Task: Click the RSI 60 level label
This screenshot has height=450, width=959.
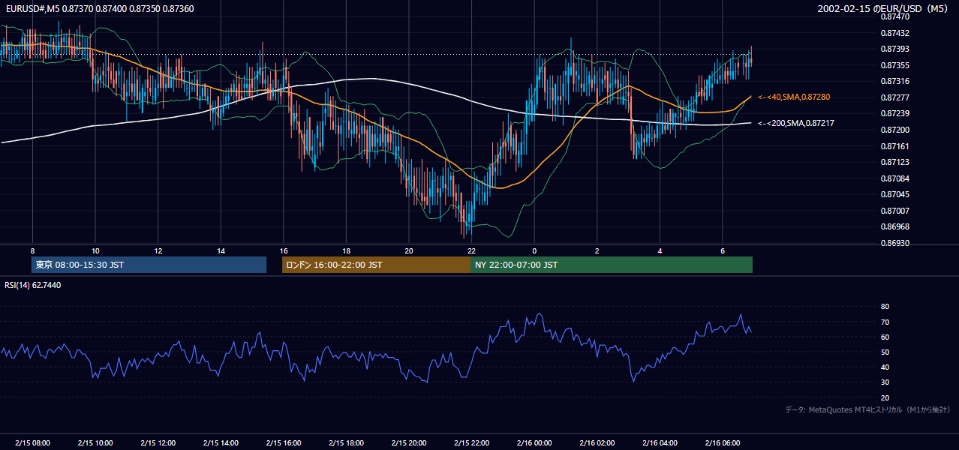Action: [885, 337]
